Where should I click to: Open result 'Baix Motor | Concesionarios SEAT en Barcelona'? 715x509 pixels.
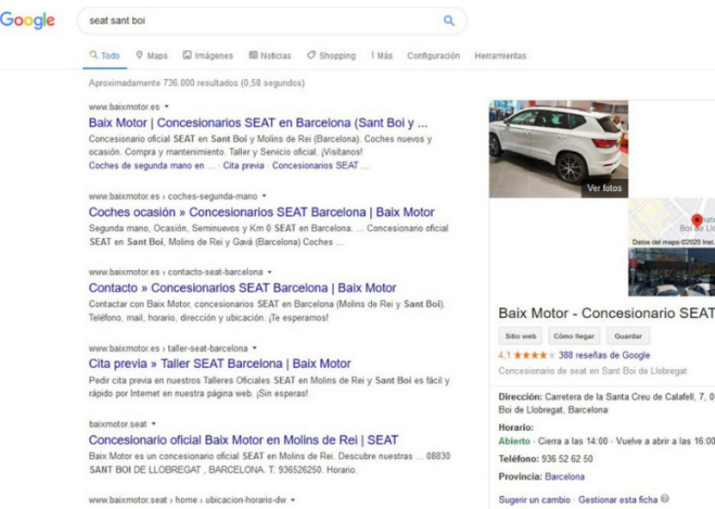point(258,123)
